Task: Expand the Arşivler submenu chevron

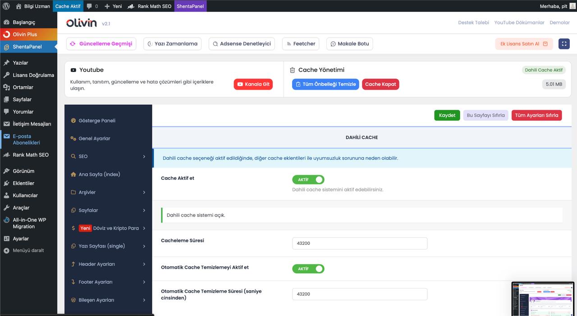Action: pyautogui.click(x=144, y=192)
